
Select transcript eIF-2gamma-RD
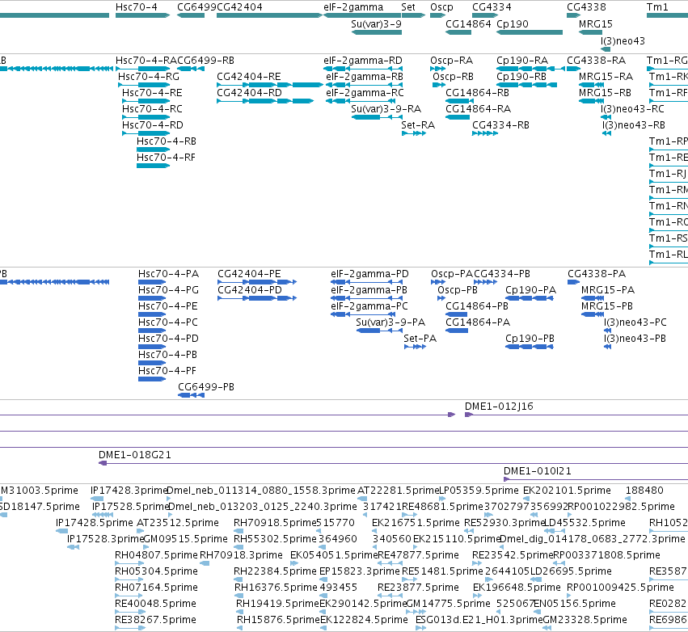[x=363, y=69]
